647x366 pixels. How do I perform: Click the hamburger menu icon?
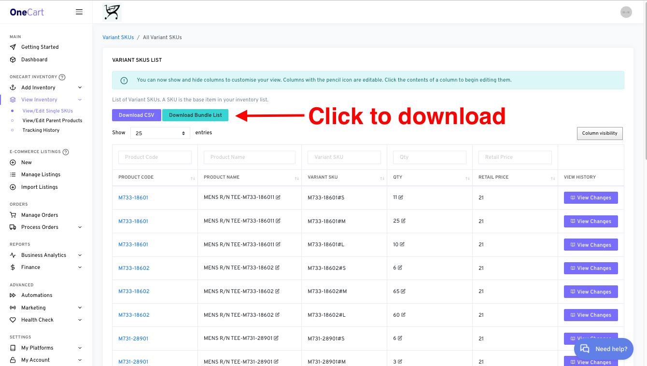(x=79, y=12)
